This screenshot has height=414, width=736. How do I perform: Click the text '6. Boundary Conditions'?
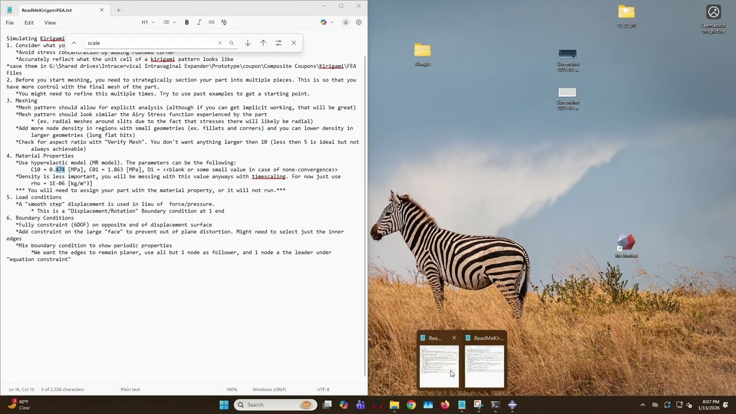pyautogui.click(x=40, y=218)
